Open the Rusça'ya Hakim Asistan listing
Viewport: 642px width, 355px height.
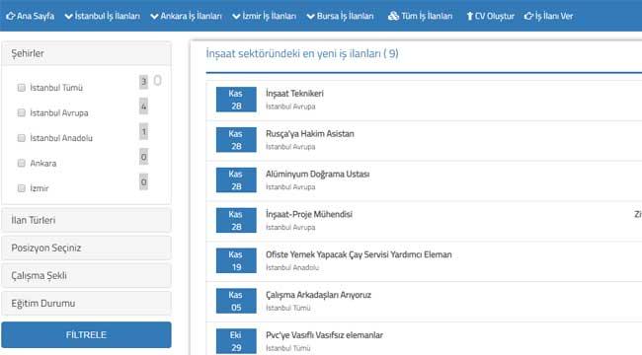(310, 134)
